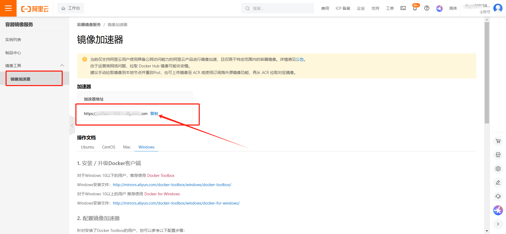
Task: Click the user avatar icon
Action: pyautogui.click(x=498, y=8)
